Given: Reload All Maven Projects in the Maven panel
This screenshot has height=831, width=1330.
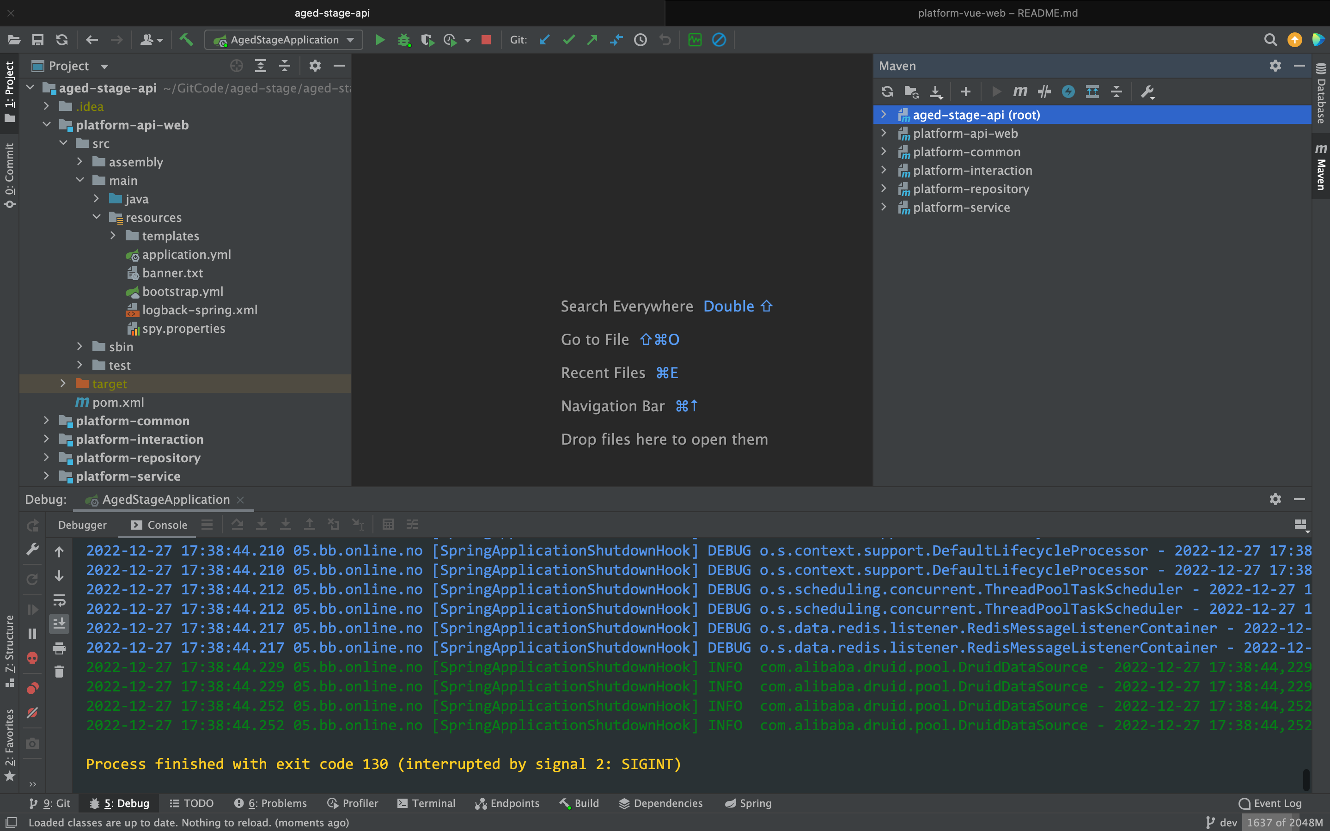Looking at the screenshot, I should [x=887, y=92].
